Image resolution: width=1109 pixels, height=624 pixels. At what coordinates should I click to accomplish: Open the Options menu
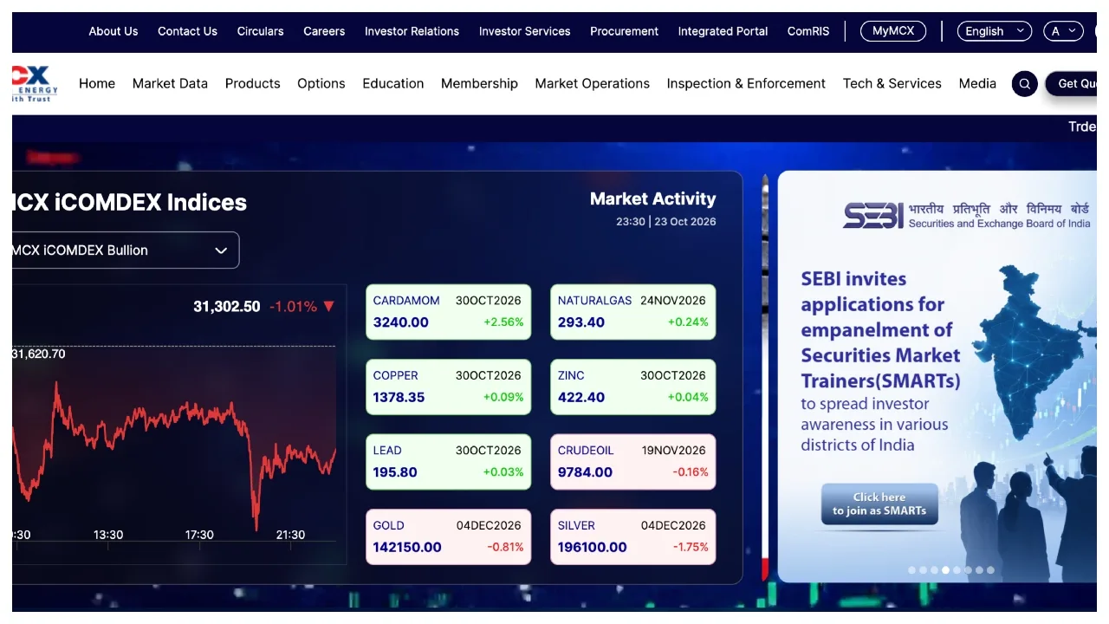pos(321,84)
